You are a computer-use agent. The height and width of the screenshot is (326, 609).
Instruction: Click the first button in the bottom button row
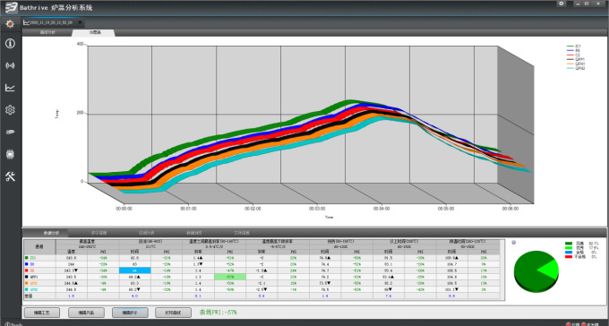coord(42,313)
